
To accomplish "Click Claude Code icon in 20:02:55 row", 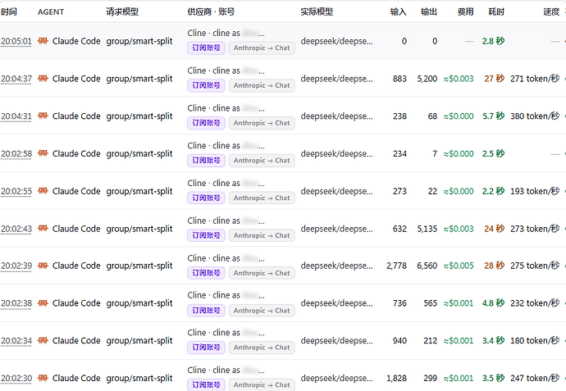I will click(43, 191).
